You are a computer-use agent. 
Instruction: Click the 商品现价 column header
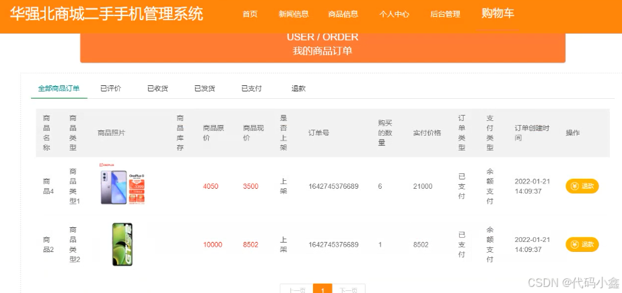pos(254,133)
